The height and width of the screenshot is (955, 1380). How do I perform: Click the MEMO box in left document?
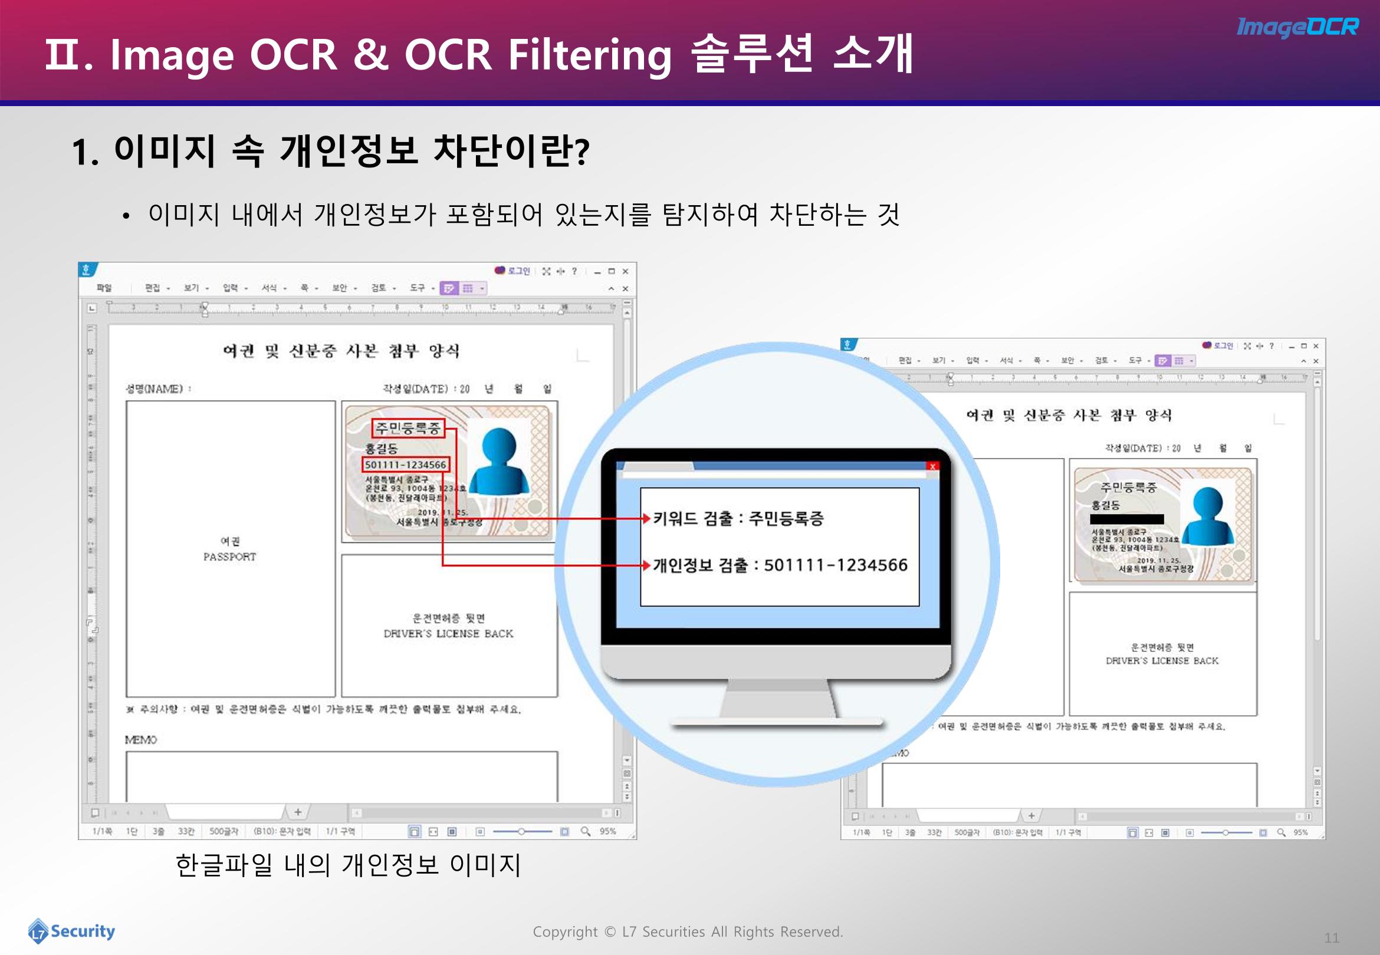click(x=341, y=777)
